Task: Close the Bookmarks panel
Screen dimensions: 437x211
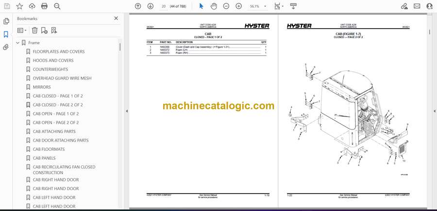Action: click(116, 18)
